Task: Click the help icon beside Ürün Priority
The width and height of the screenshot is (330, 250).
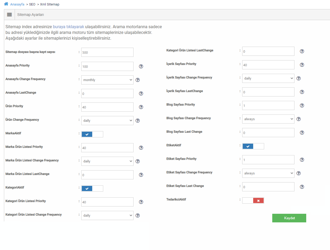Action: (141, 107)
